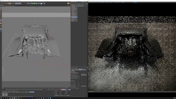
Task: Click the Undo arrow in top toolbar
Action: [1, 4]
